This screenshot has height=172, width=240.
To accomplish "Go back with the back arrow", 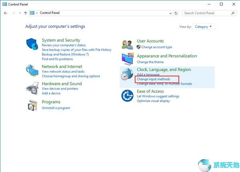I will click(x=6, y=13).
